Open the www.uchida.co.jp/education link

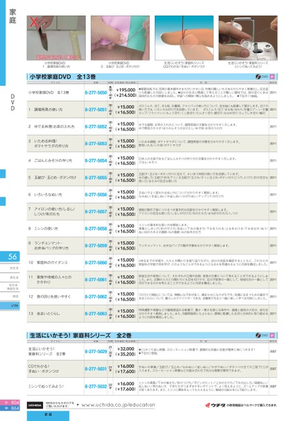click(x=118, y=405)
